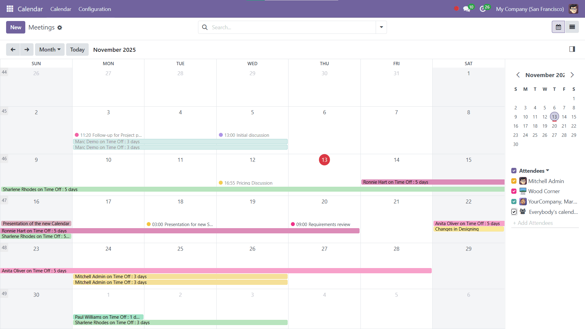This screenshot has height=329, width=585.
Task: Click the search magnifier icon
Action: [x=205, y=27]
